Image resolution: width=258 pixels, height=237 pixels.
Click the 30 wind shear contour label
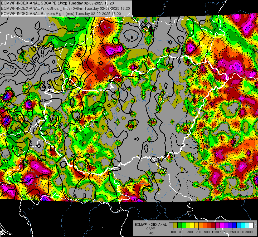click(128, 40)
